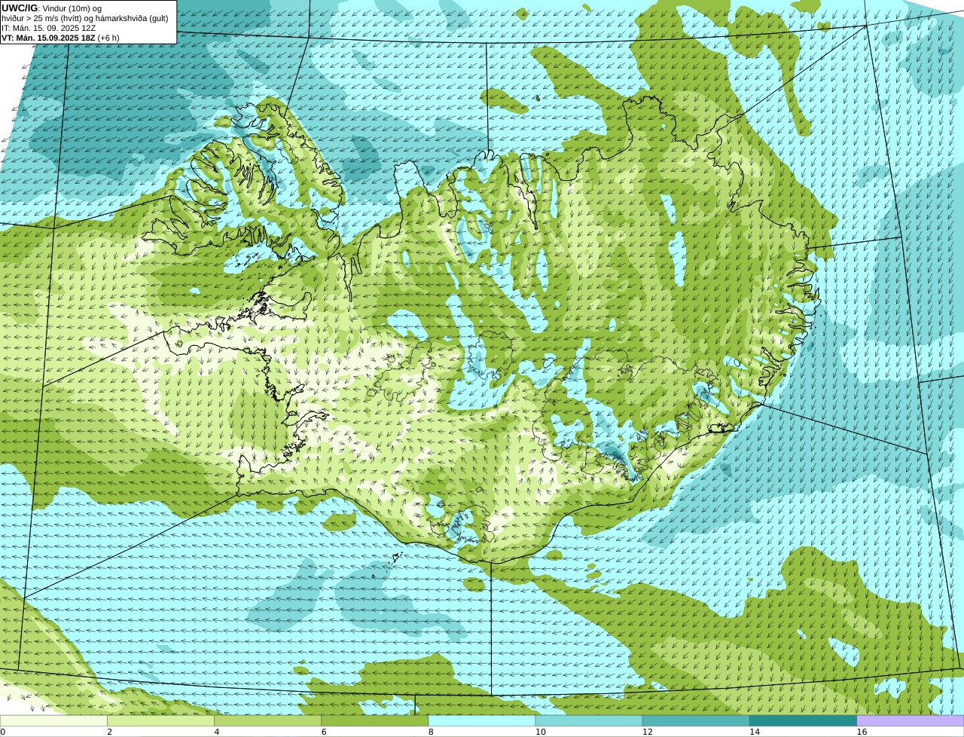Click the legend scale label '14'

755,732
